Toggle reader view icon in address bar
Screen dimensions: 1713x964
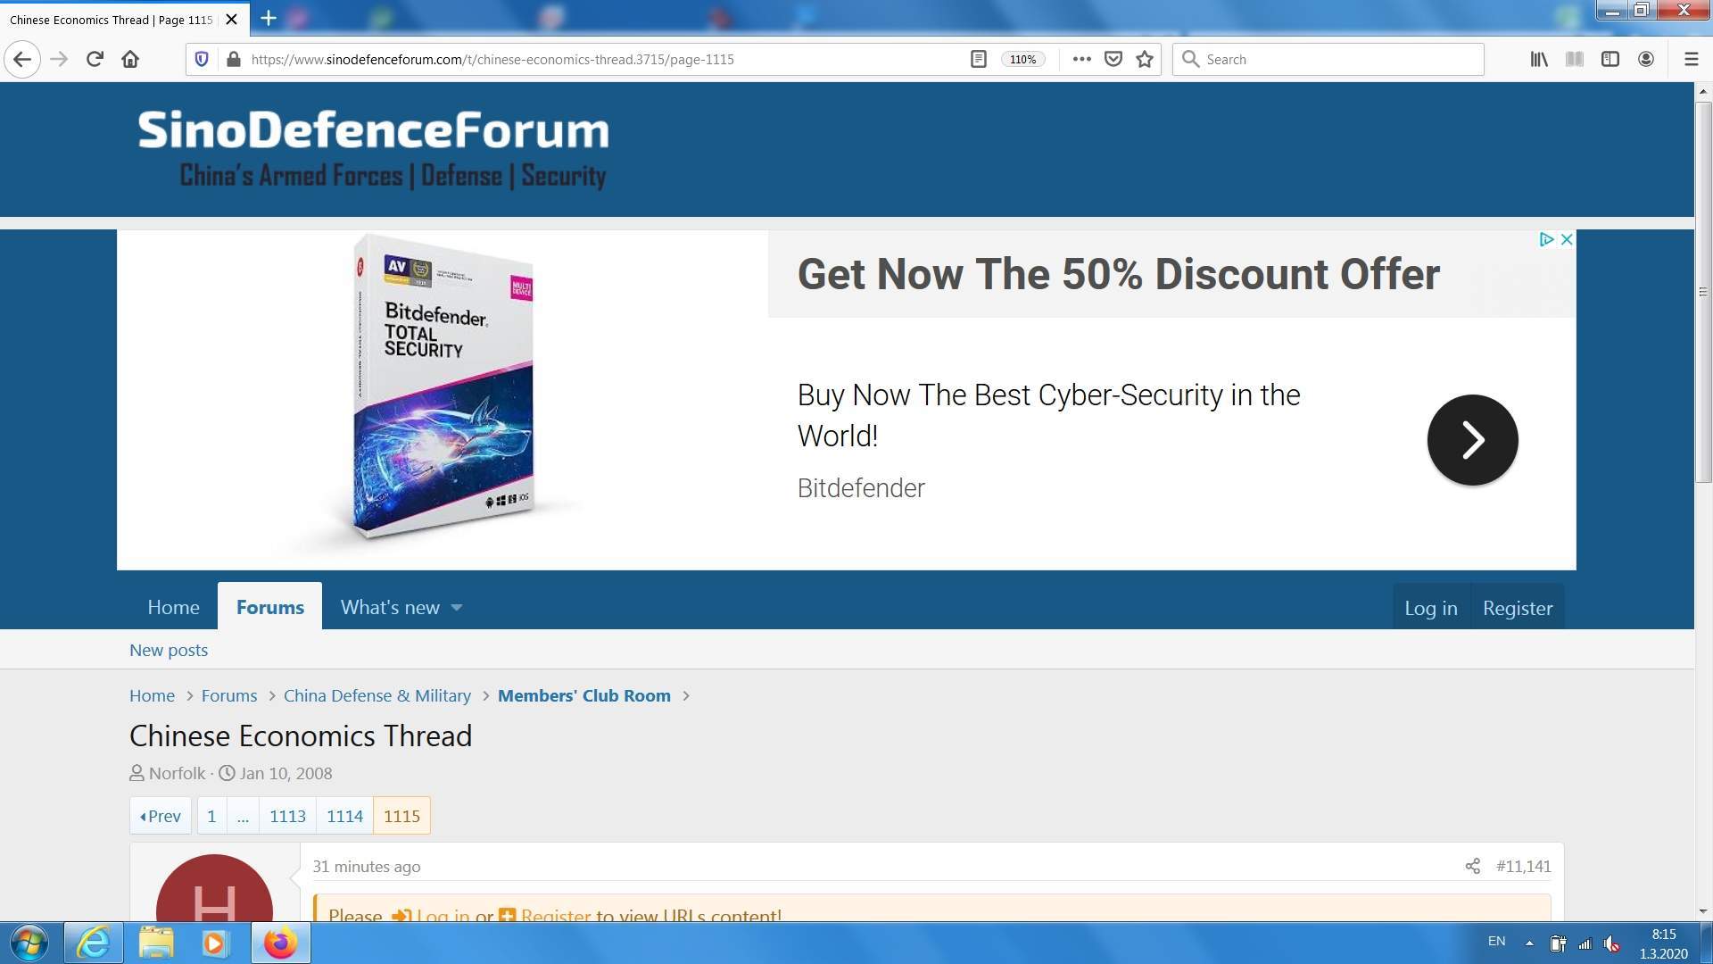click(x=978, y=59)
